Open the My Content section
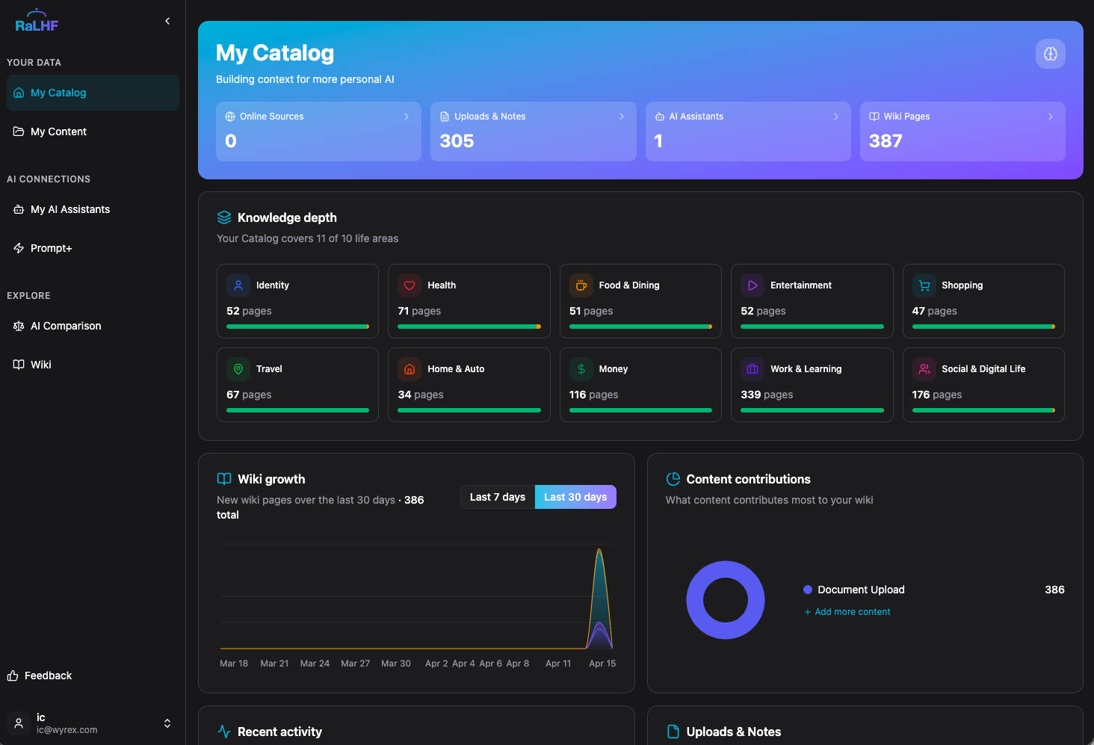 pyautogui.click(x=58, y=131)
